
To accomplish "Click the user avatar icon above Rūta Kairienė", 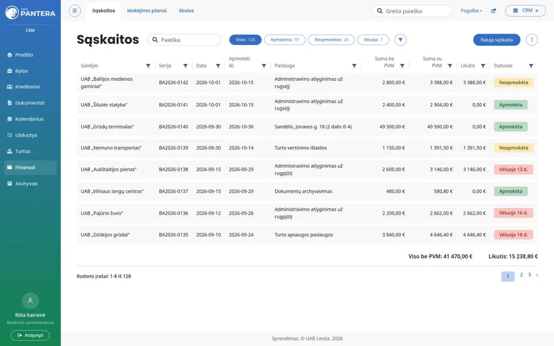I will click(x=30, y=301).
